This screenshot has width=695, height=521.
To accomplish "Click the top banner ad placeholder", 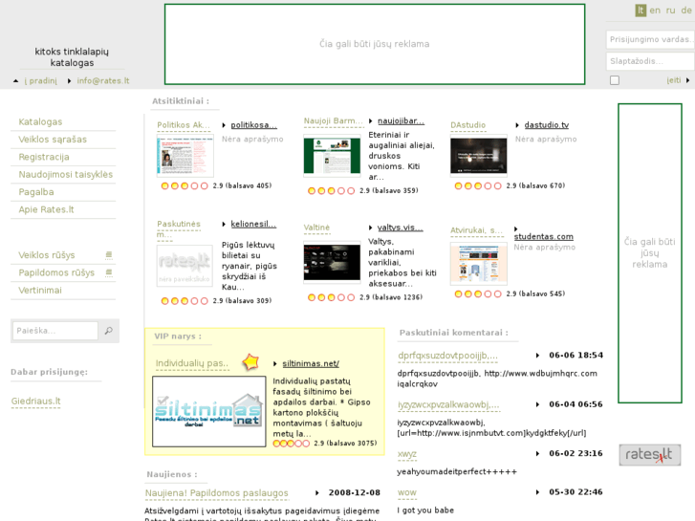I will 375,44.
